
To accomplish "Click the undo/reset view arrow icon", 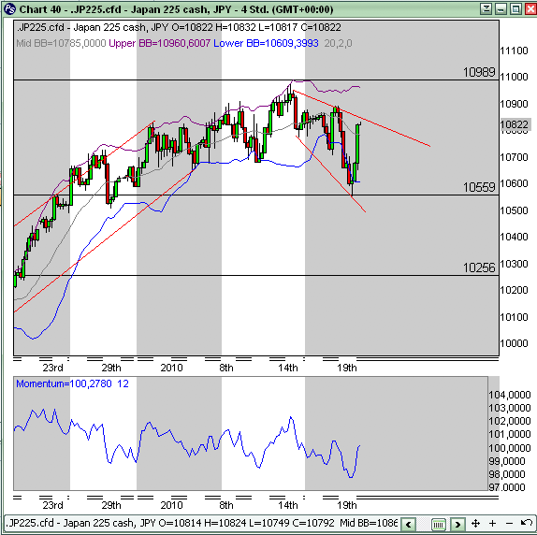I will point(526,523).
